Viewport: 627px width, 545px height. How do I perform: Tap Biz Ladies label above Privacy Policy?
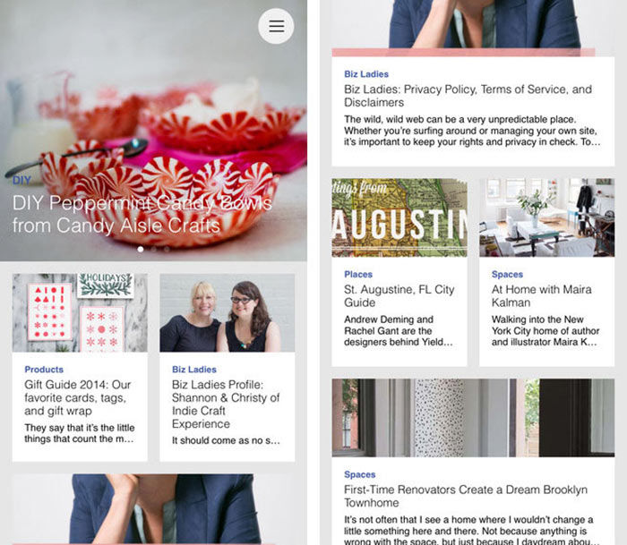366,74
